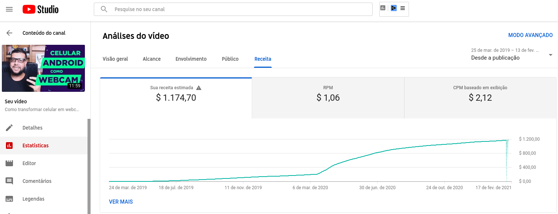Click the '$ 800,00' y-axis value
The width and height of the screenshot is (558, 214).
(528, 153)
